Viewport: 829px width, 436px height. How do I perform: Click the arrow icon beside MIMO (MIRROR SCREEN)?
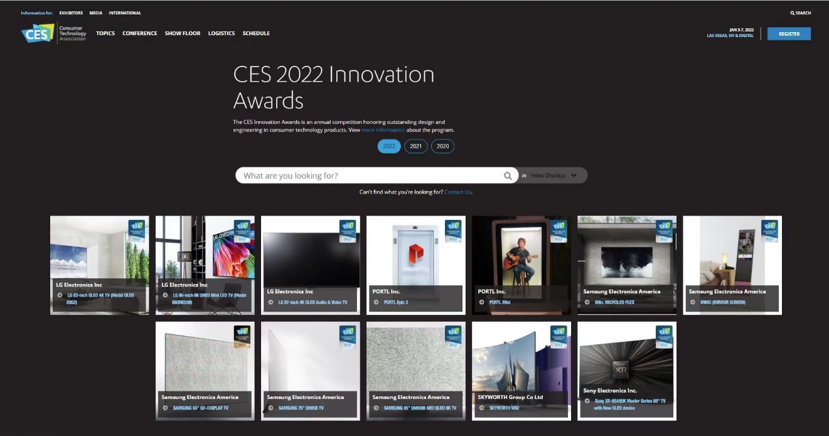coord(692,302)
